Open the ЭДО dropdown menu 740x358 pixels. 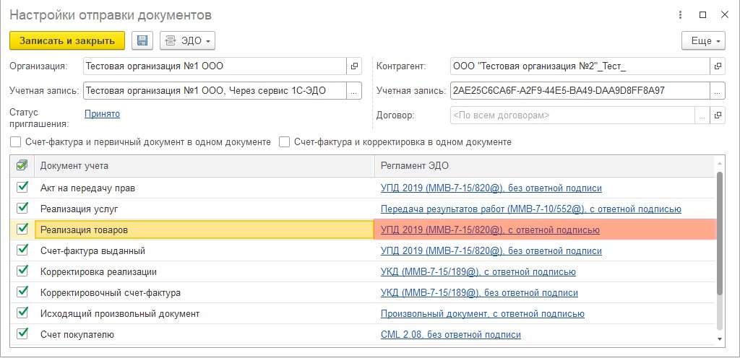pyautogui.click(x=187, y=40)
